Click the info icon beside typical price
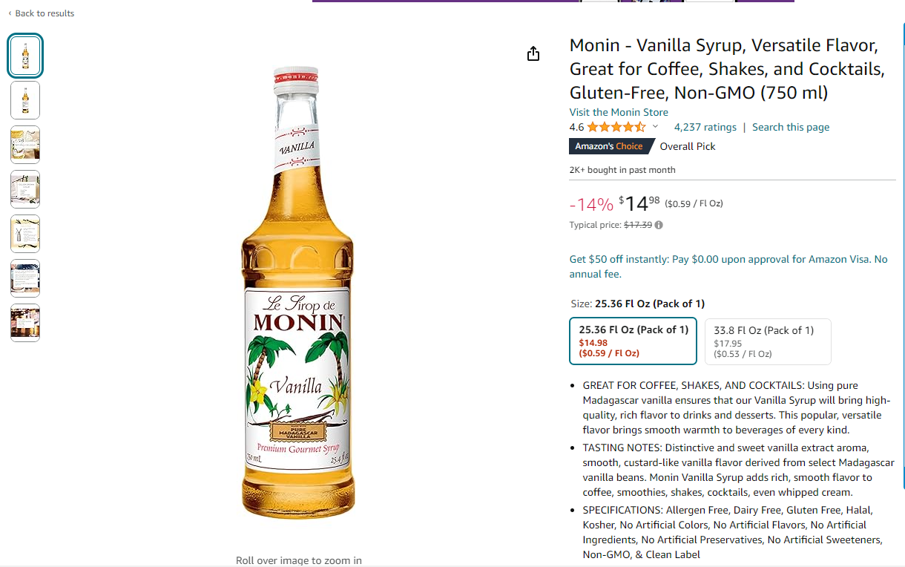Viewport: 905px width, 567px height. [x=659, y=225]
